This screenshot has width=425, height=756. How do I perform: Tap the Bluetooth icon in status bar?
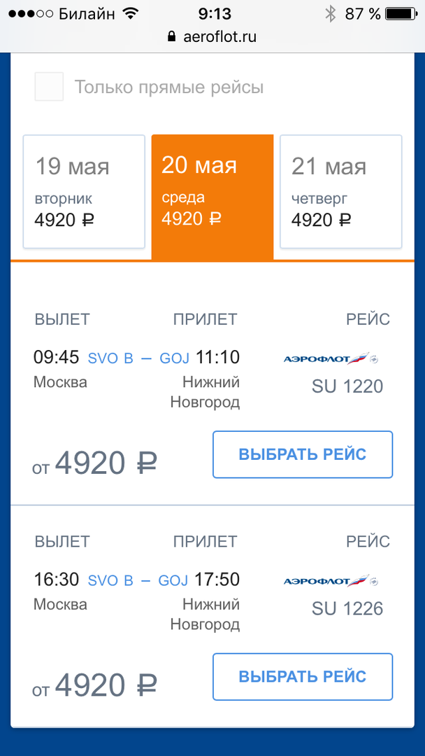[x=331, y=13]
